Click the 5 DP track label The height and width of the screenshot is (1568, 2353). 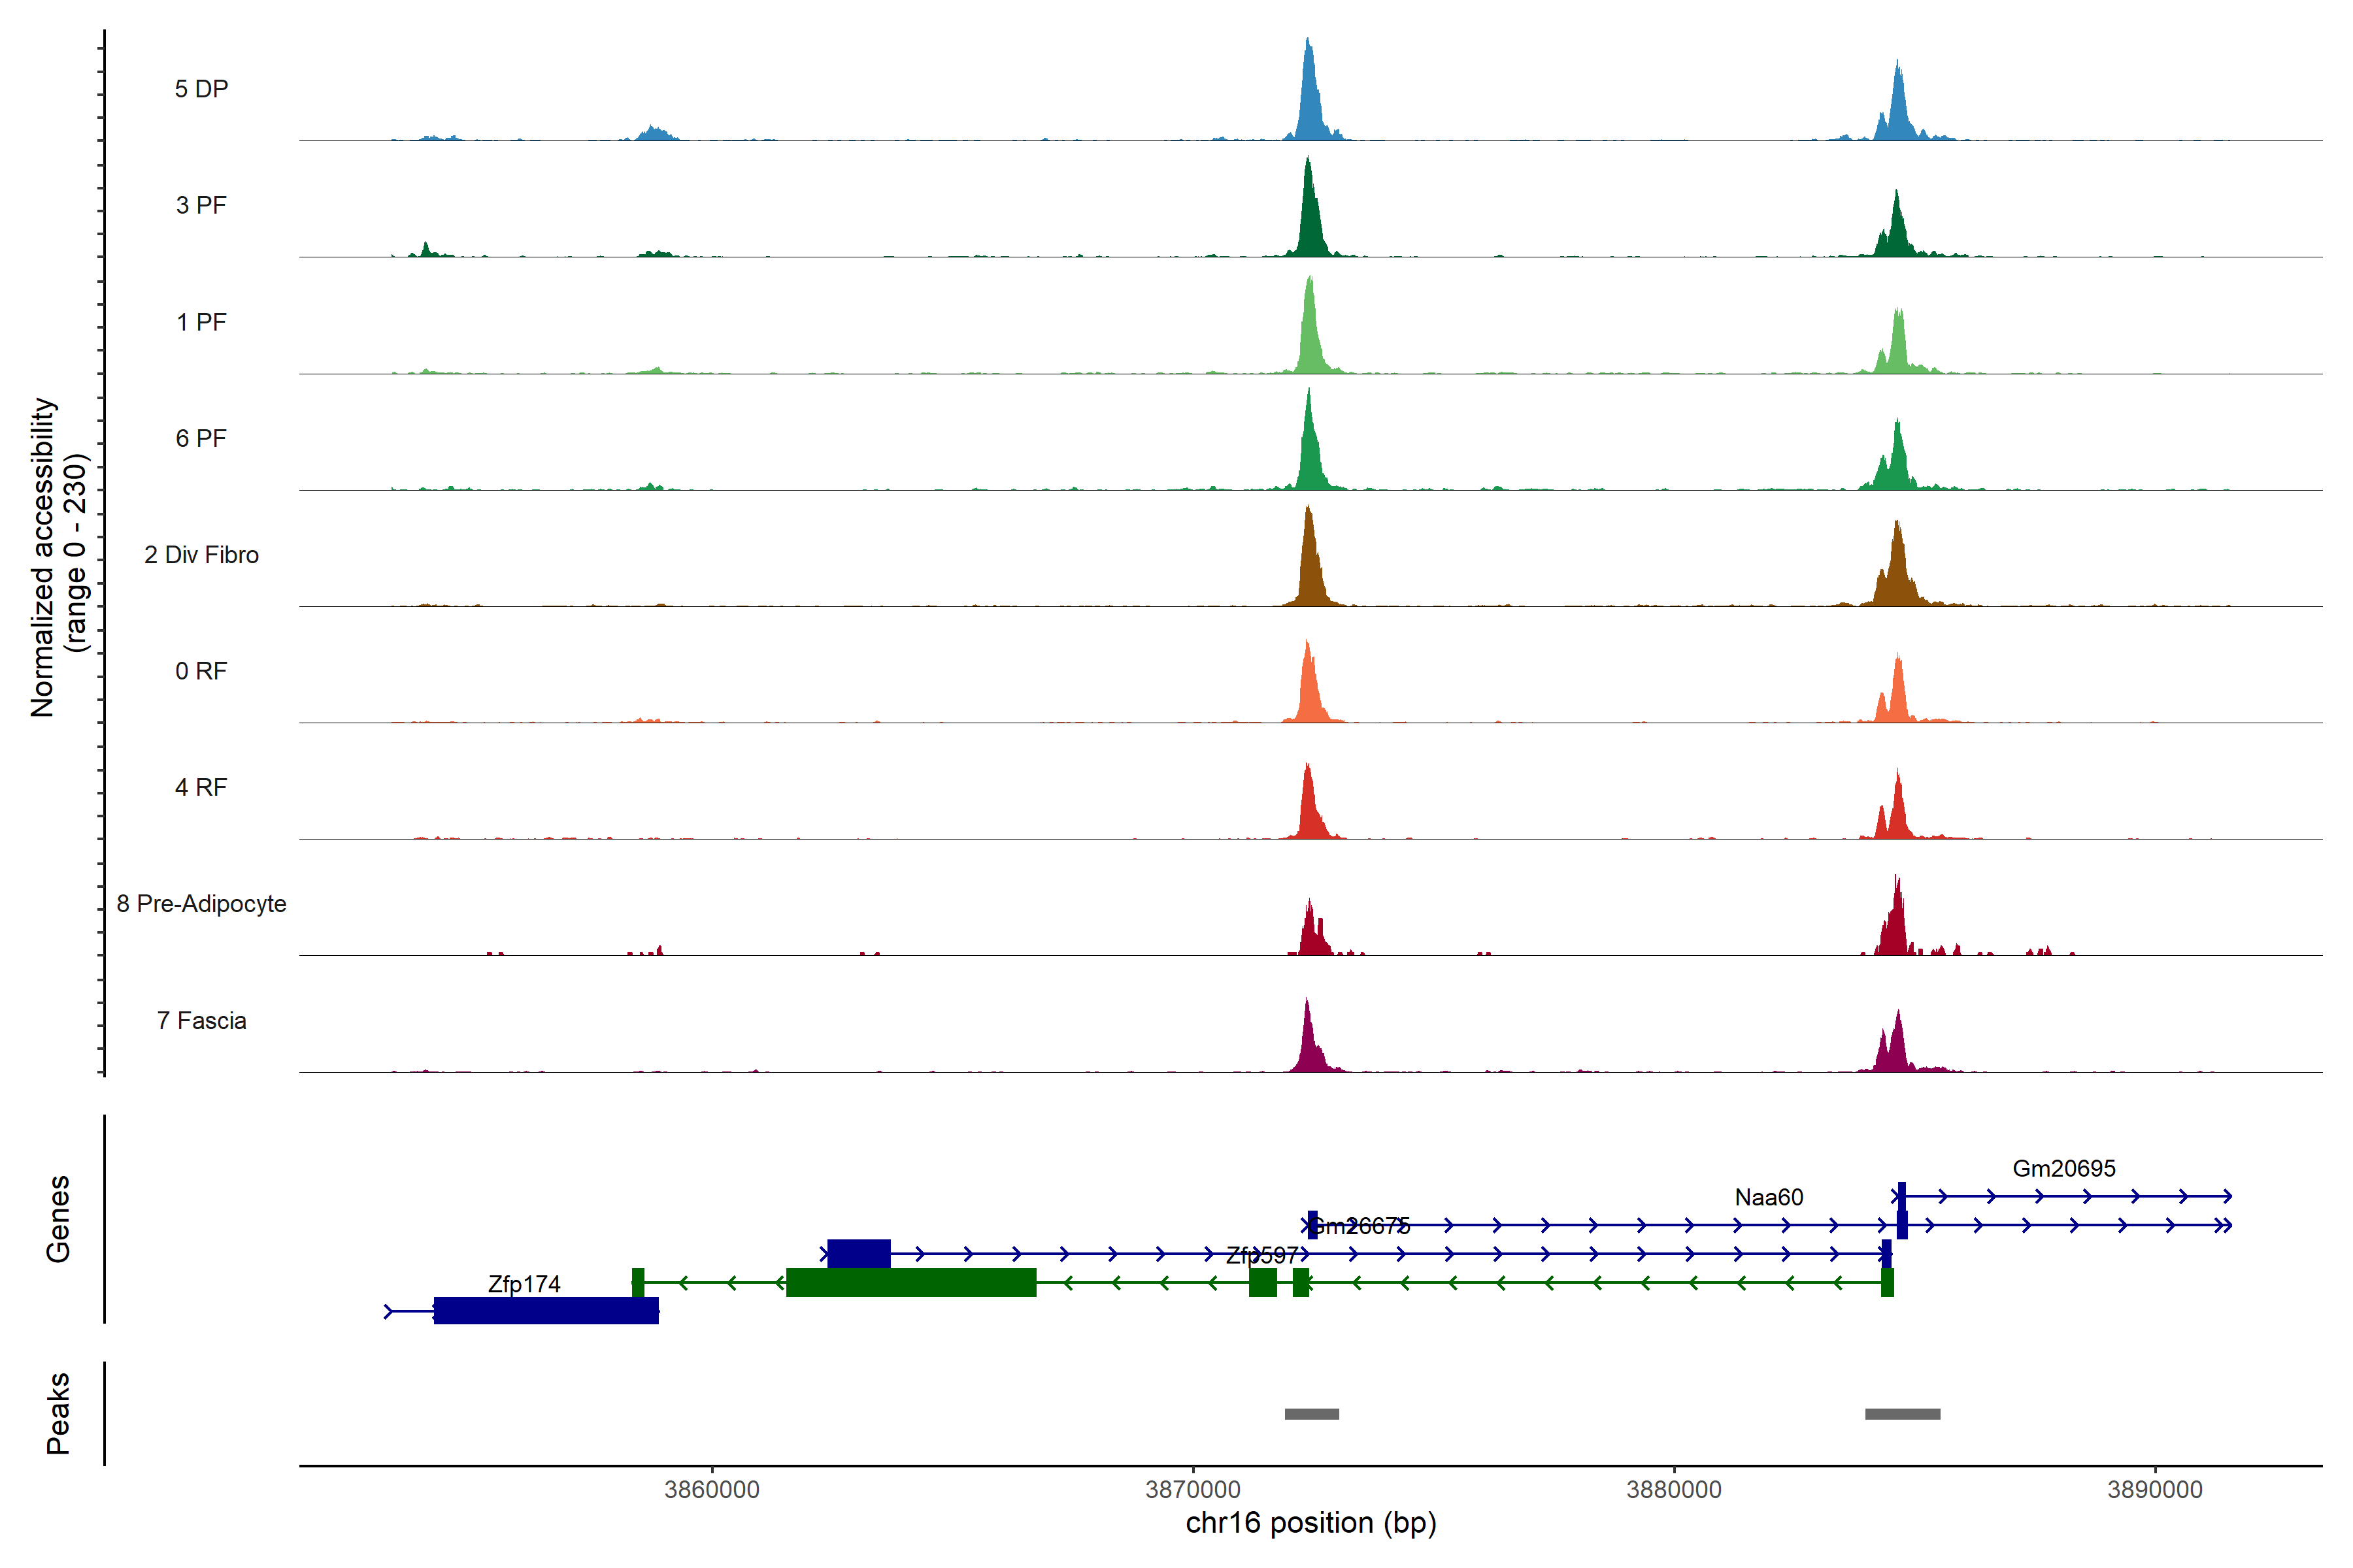click(201, 89)
